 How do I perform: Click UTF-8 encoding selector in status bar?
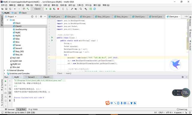pos(169,113)
